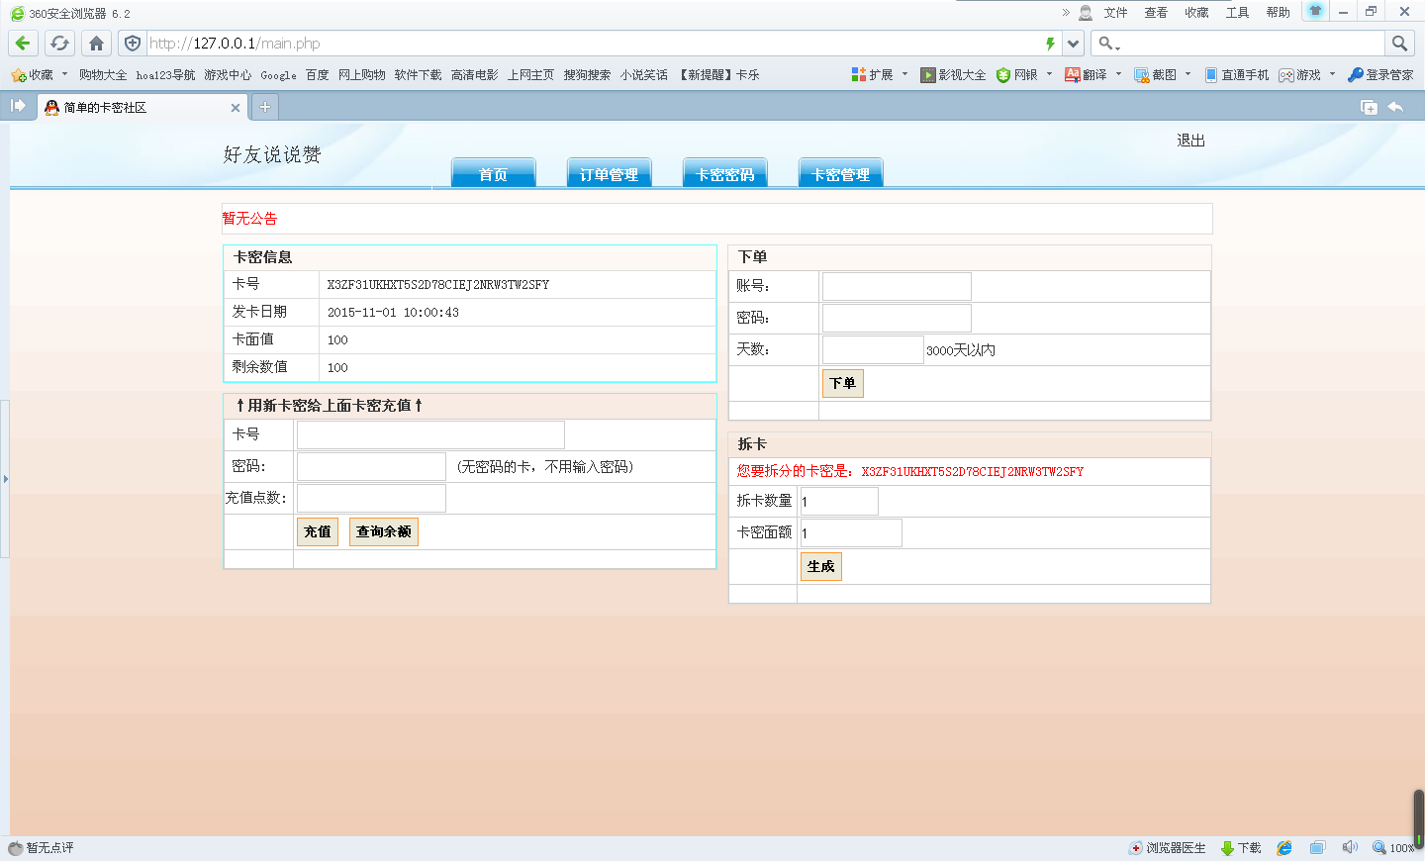Focus the 卡号 input in recharge panel
This screenshot has height=861, width=1425.
coord(430,435)
